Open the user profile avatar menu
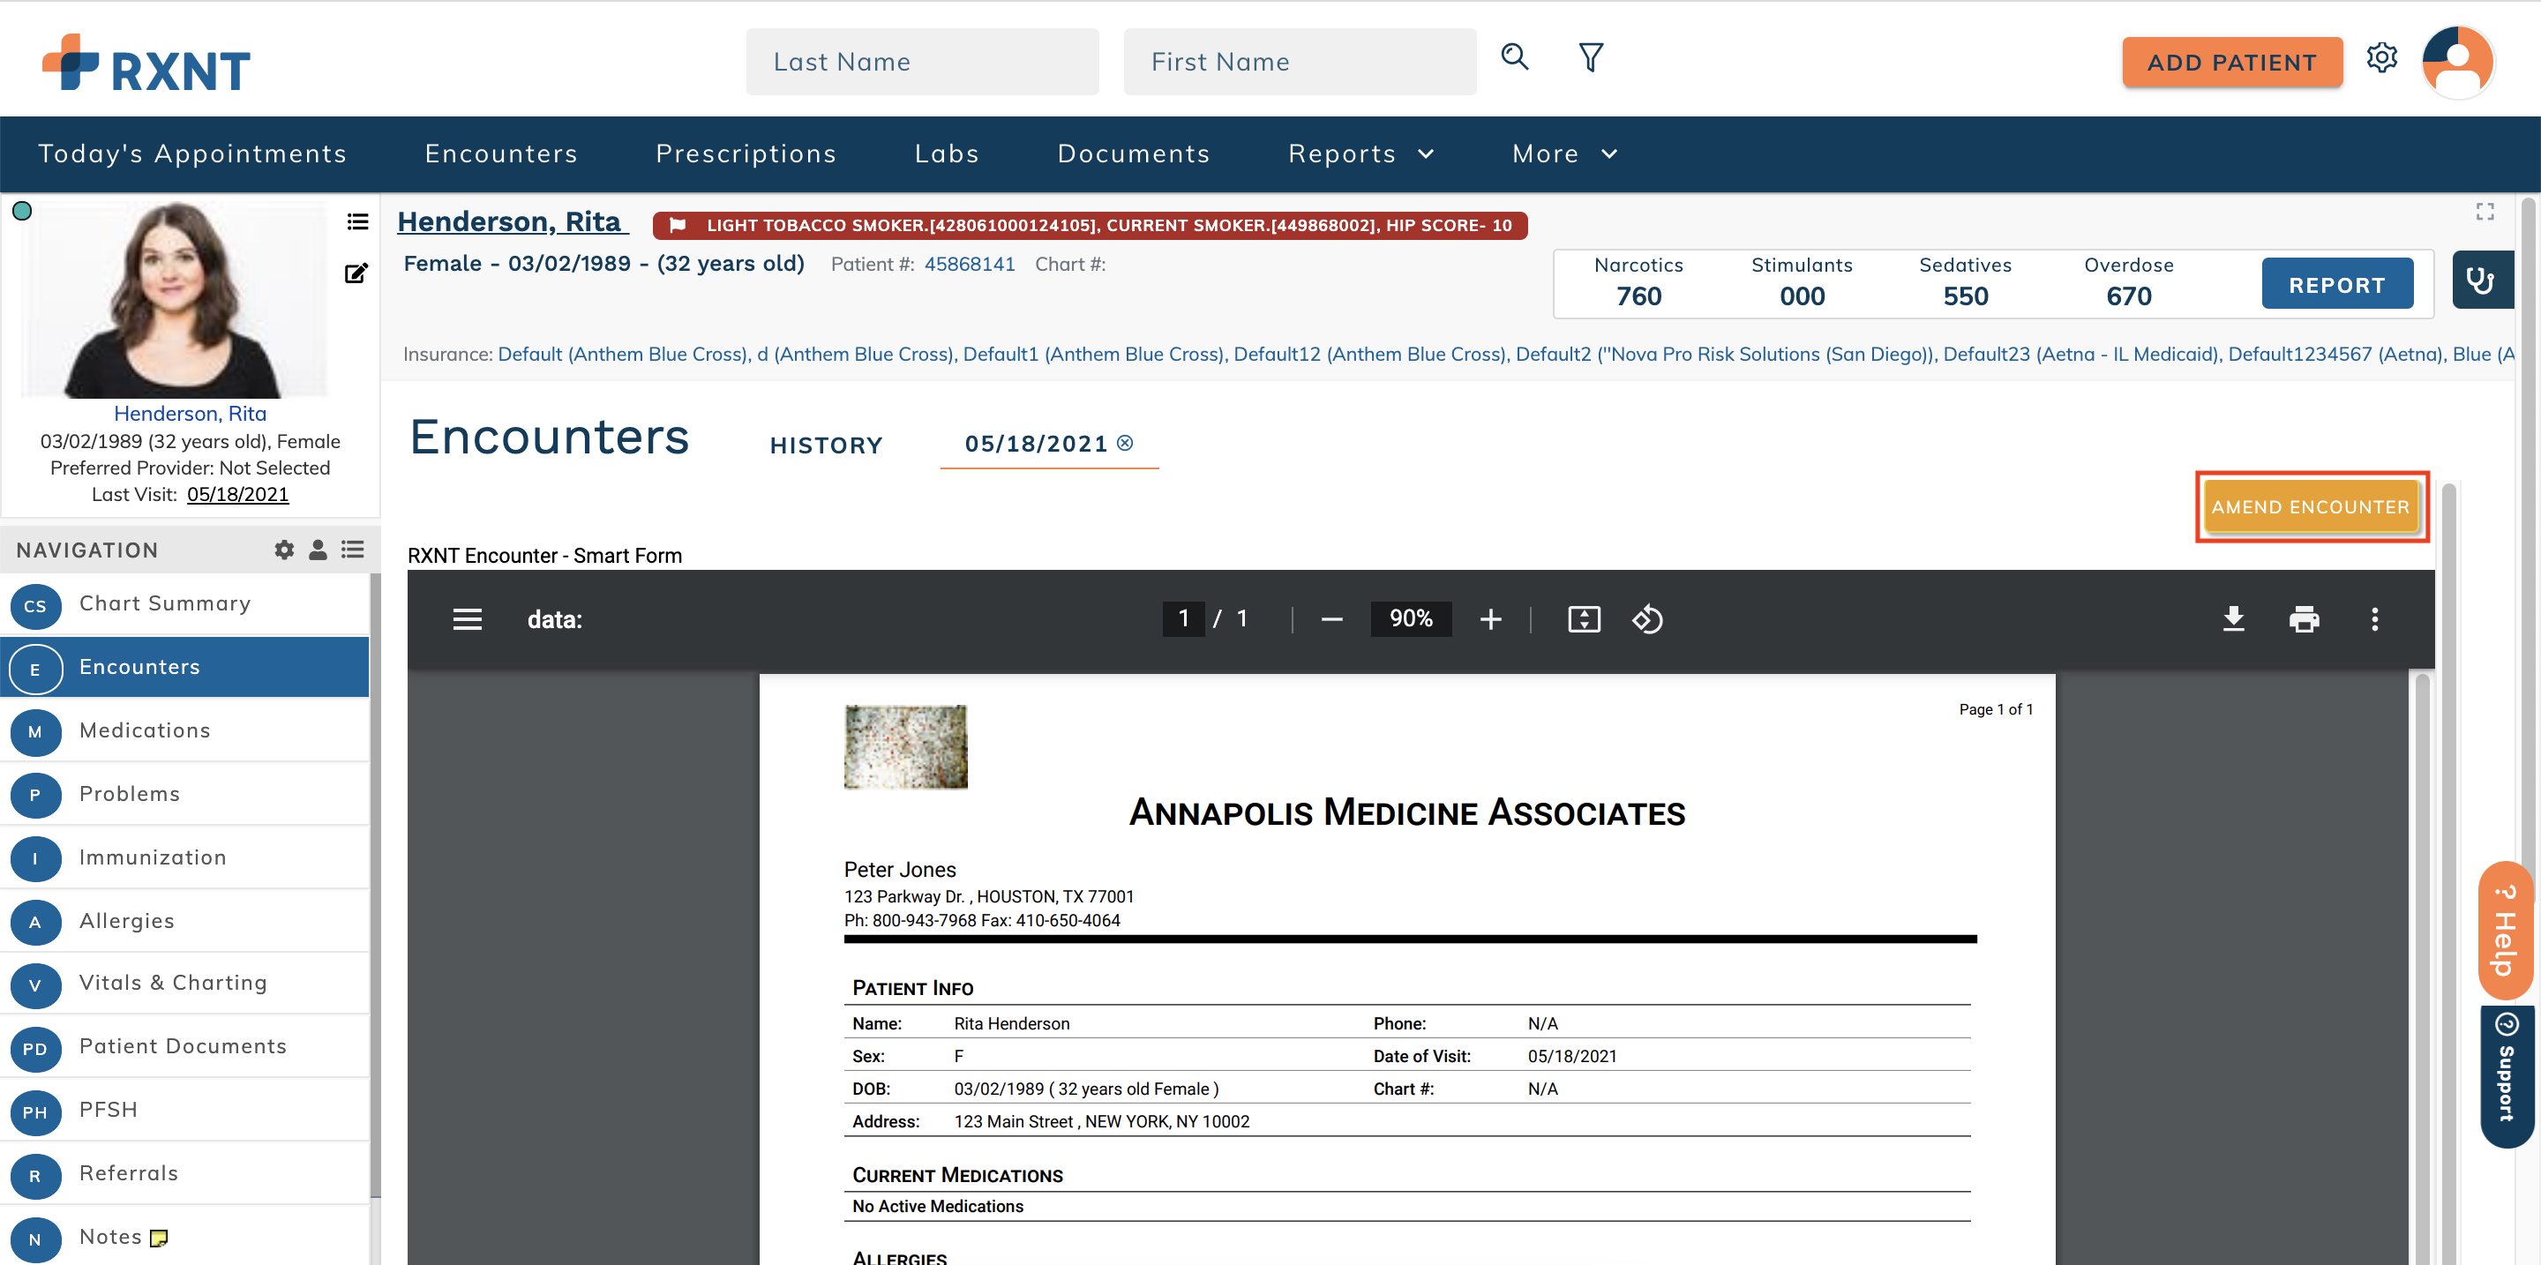 (x=2456, y=61)
